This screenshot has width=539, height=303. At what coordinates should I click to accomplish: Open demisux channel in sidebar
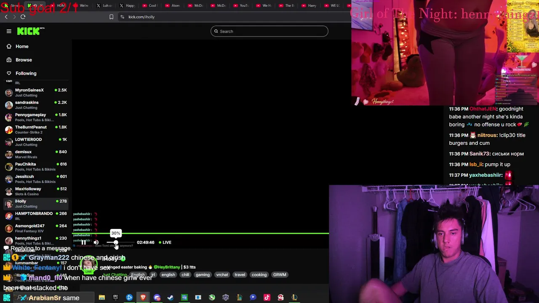pos(36,154)
